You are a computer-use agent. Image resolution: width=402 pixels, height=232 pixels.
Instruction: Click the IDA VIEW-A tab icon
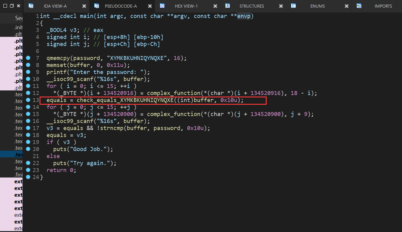(x=31, y=6)
